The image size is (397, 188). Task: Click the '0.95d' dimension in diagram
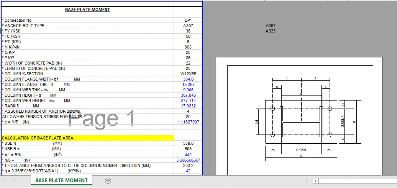(x=301, y=150)
